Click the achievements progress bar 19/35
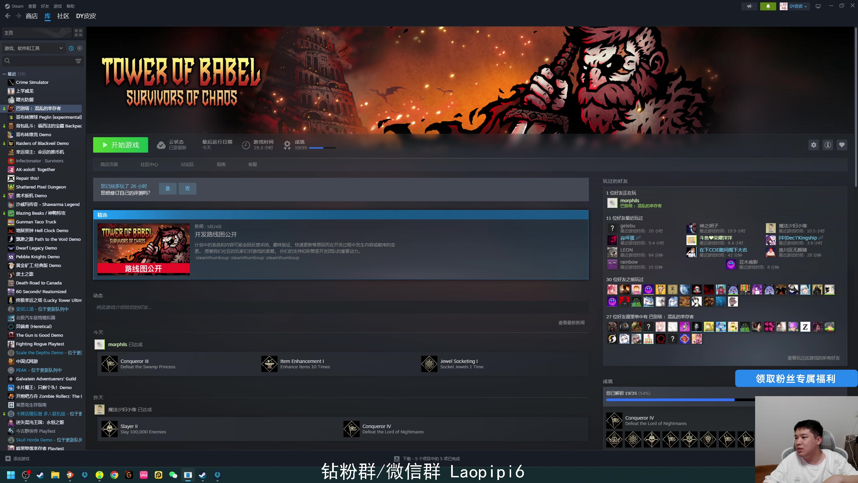Screen dimensions: 858x483 [x=322, y=148]
